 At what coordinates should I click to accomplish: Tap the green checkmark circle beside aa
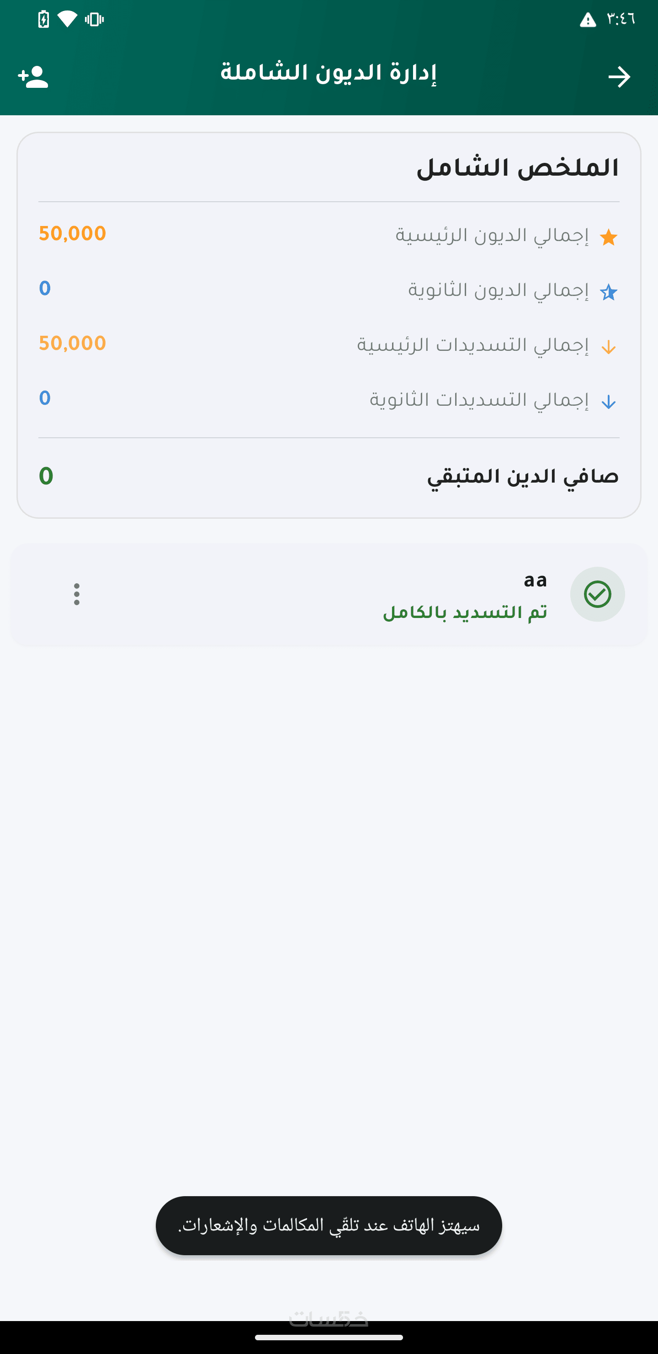(597, 595)
